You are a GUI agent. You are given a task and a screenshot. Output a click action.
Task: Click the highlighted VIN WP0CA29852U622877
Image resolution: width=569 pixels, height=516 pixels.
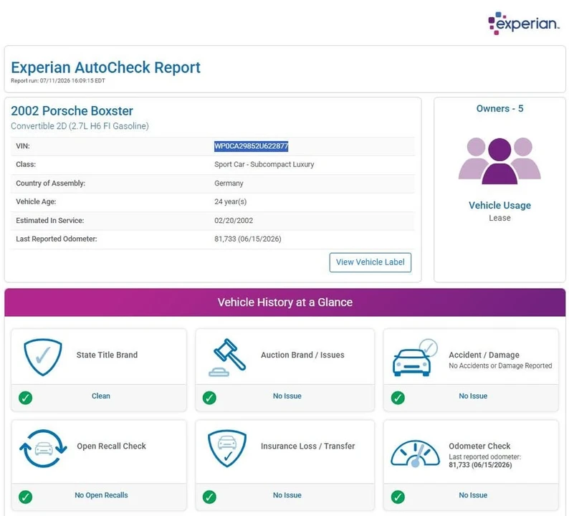(x=251, y=146)
